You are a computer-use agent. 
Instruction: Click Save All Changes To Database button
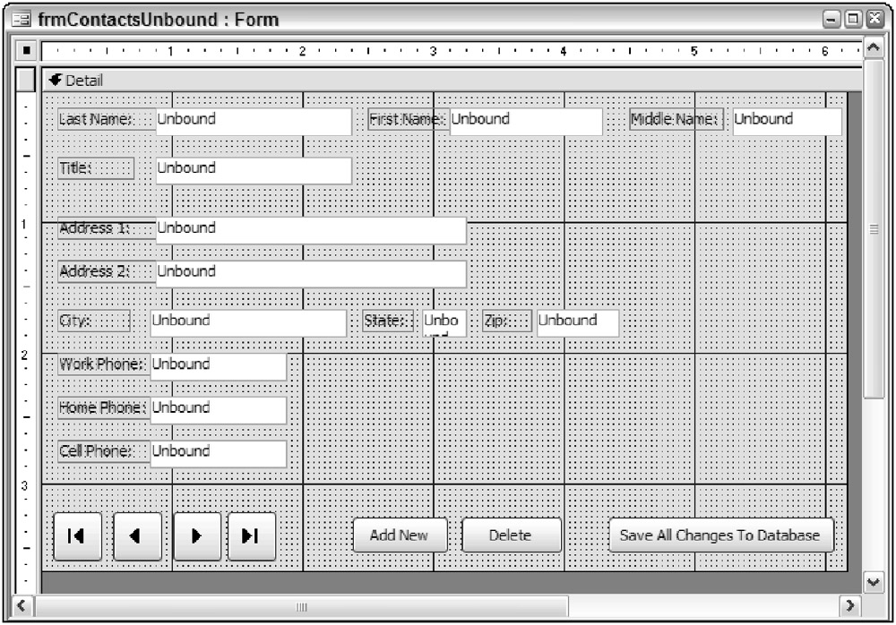point(720,535)
